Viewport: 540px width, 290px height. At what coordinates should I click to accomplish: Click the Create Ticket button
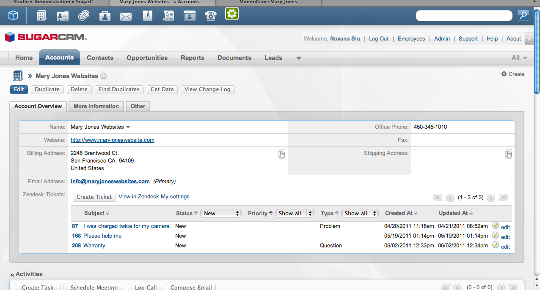point(94,197)
